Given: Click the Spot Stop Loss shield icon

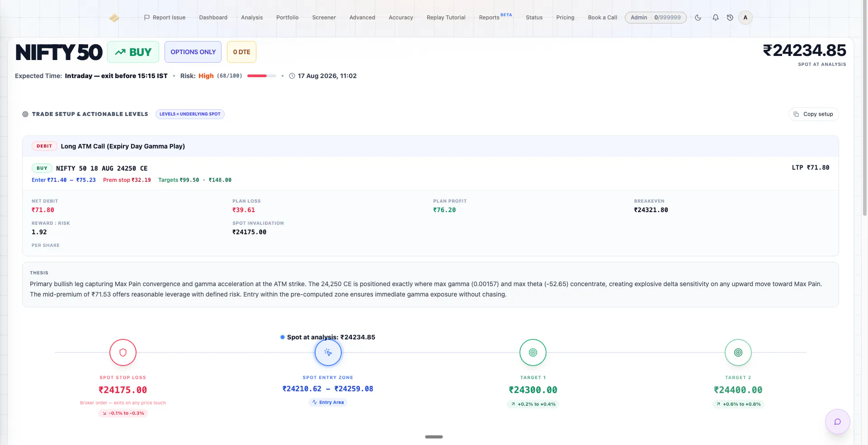Looking at the screenshot, I should (123, 352).
